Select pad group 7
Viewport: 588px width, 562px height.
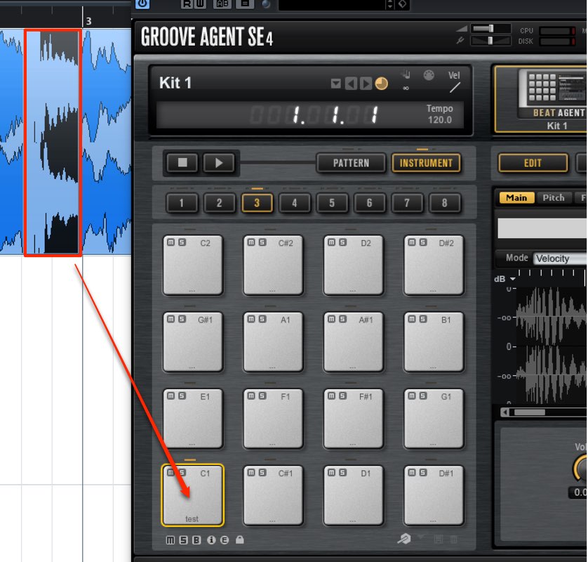[x=407, y=203]
